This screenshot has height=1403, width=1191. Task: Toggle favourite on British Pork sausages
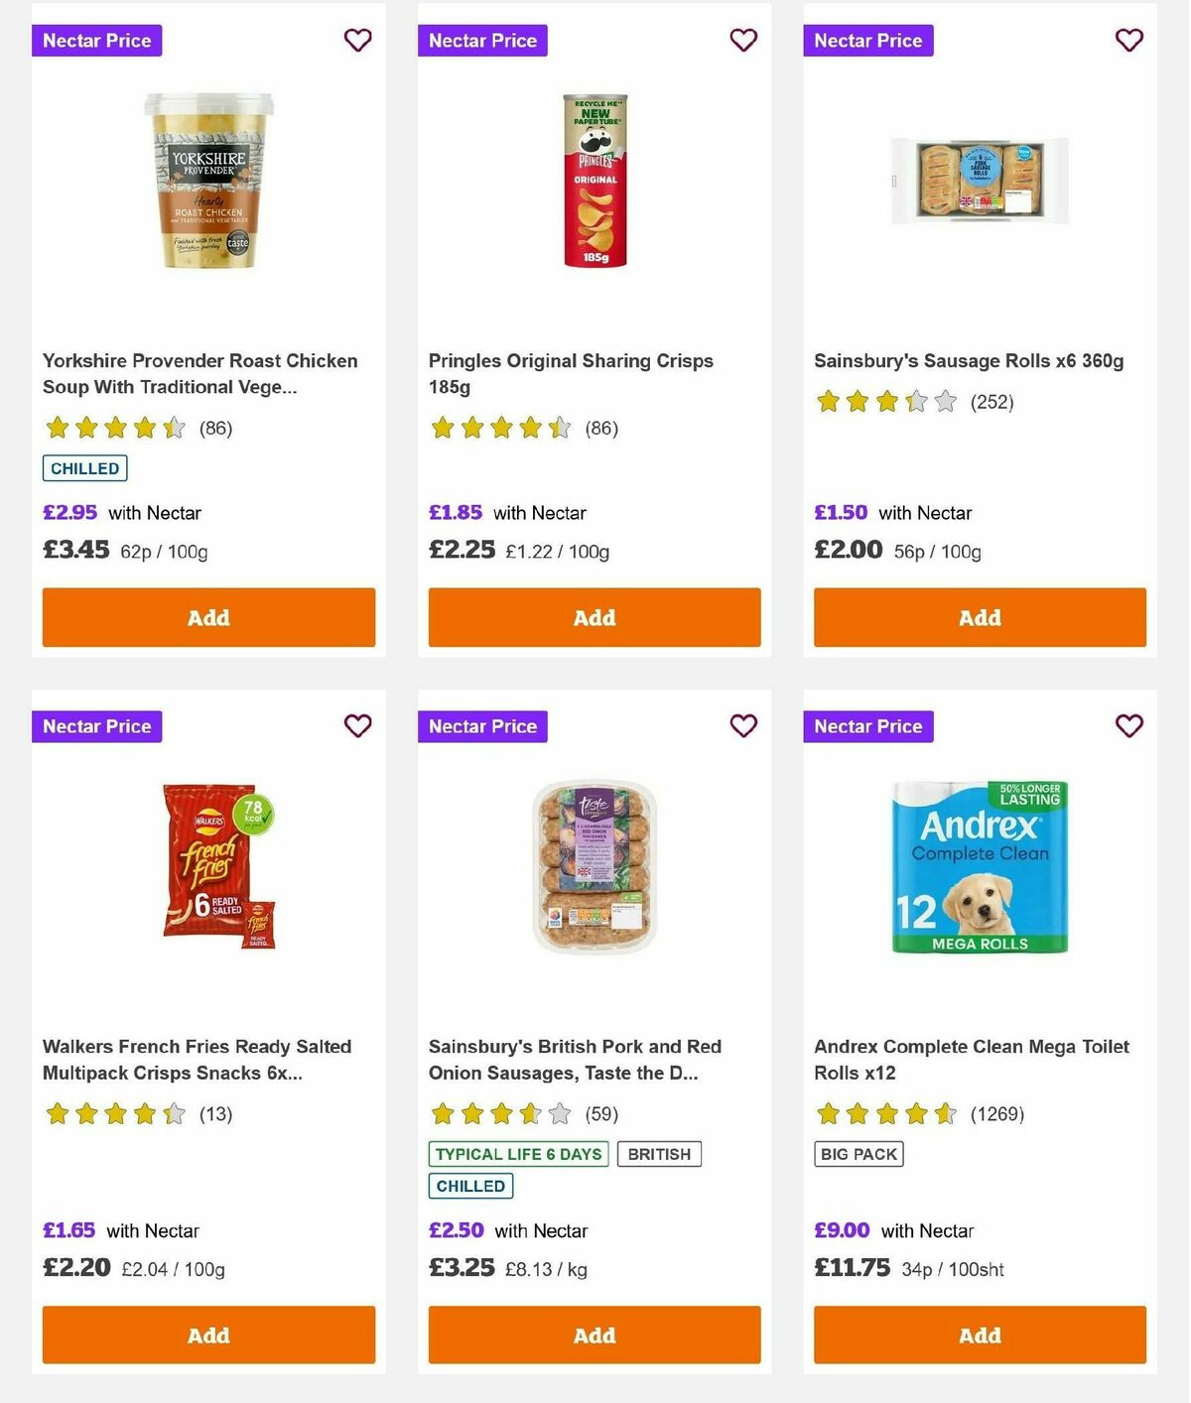tap(742, 726)
